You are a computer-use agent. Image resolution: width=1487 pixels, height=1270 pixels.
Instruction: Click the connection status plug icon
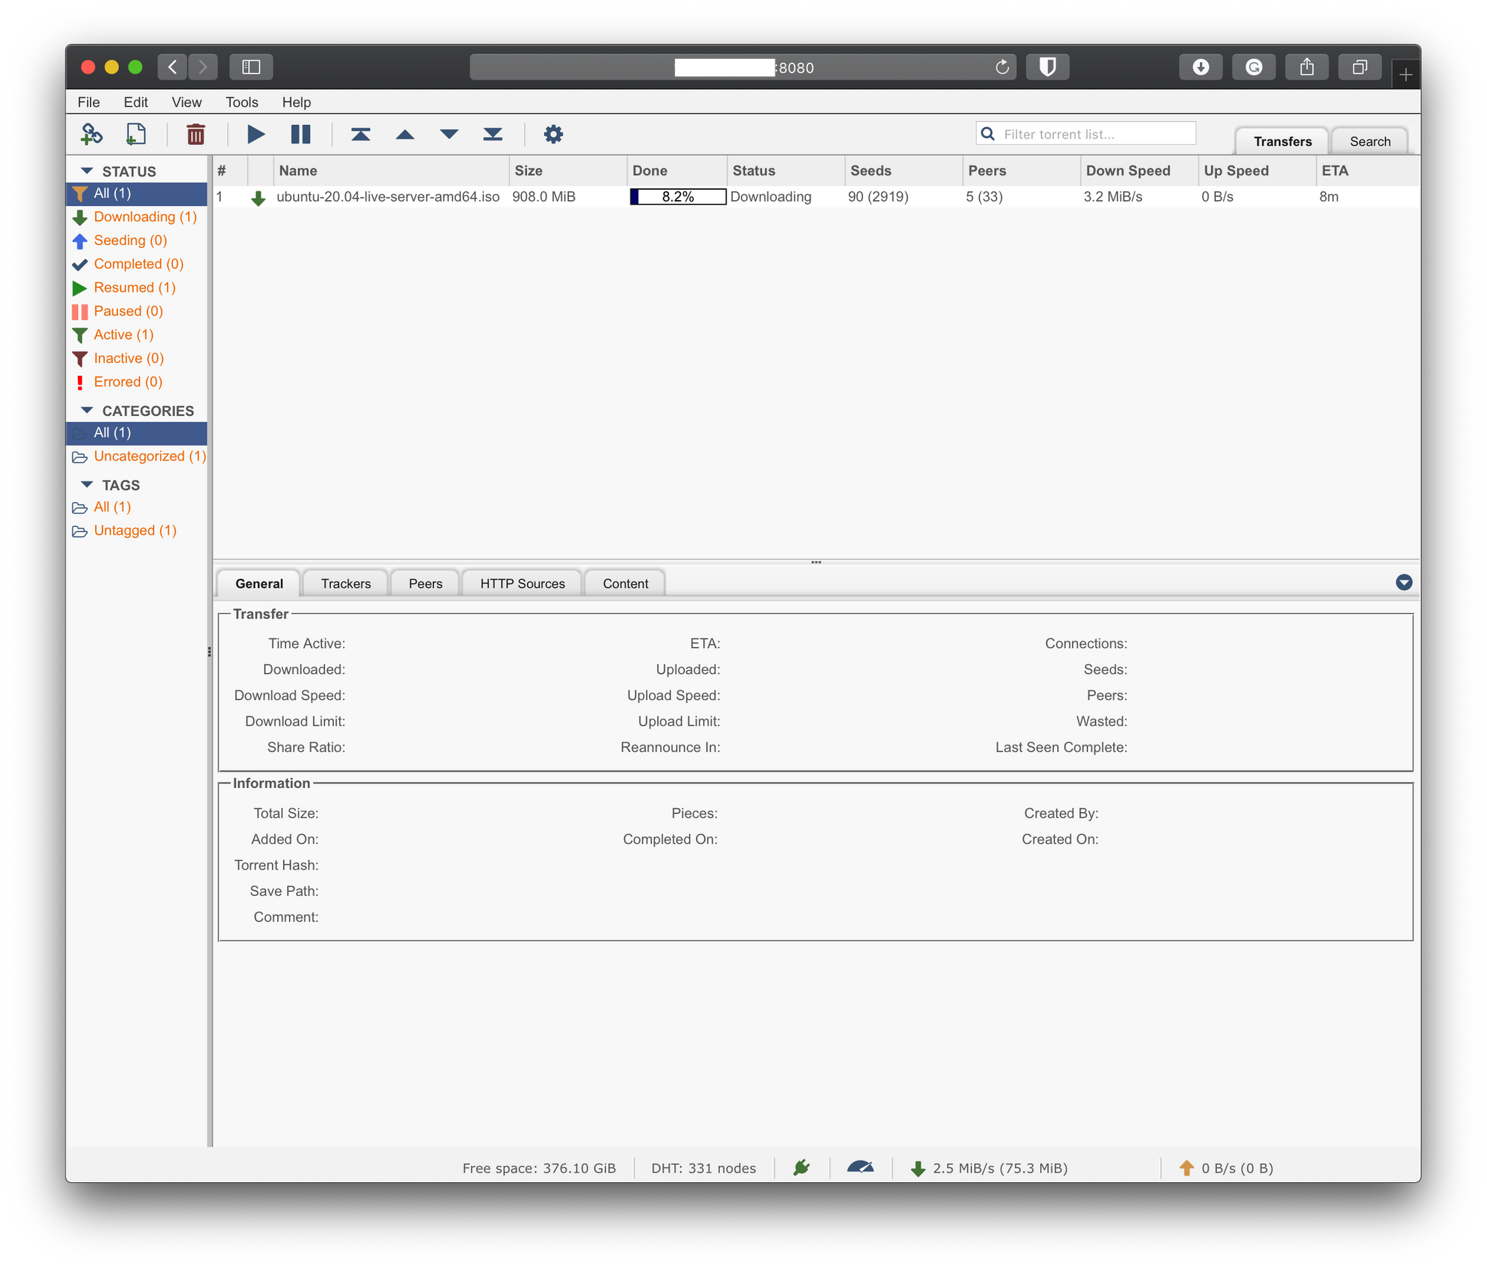click(x=801, y=1167)
